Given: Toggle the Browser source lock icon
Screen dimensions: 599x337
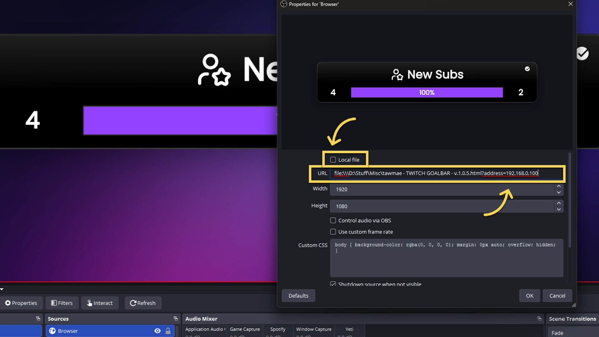Looking at the screenshot, I should [168, 331].
